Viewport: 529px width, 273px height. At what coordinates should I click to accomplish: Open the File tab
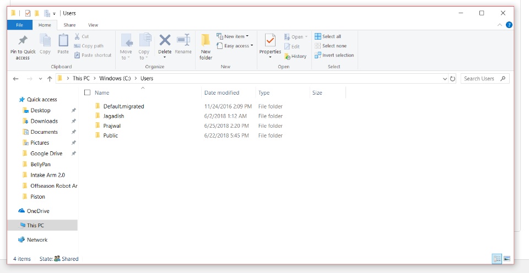pyautogui.click(x=20, y=25)
